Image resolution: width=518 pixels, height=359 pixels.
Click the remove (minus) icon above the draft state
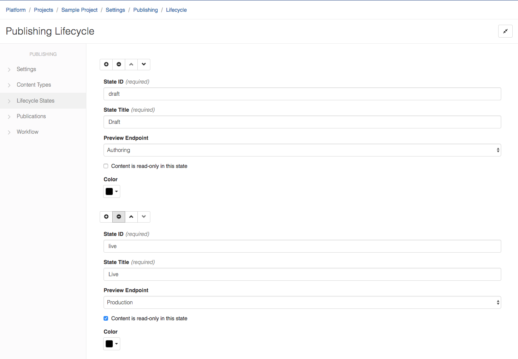(119, 65)
